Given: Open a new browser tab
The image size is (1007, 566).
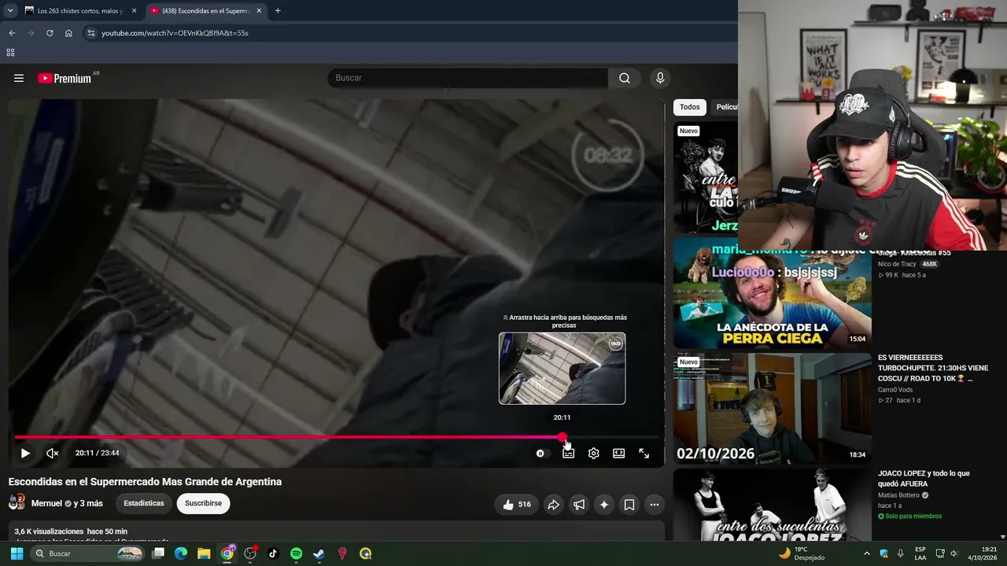Looking at the screenshot, I should coord(278,11).
